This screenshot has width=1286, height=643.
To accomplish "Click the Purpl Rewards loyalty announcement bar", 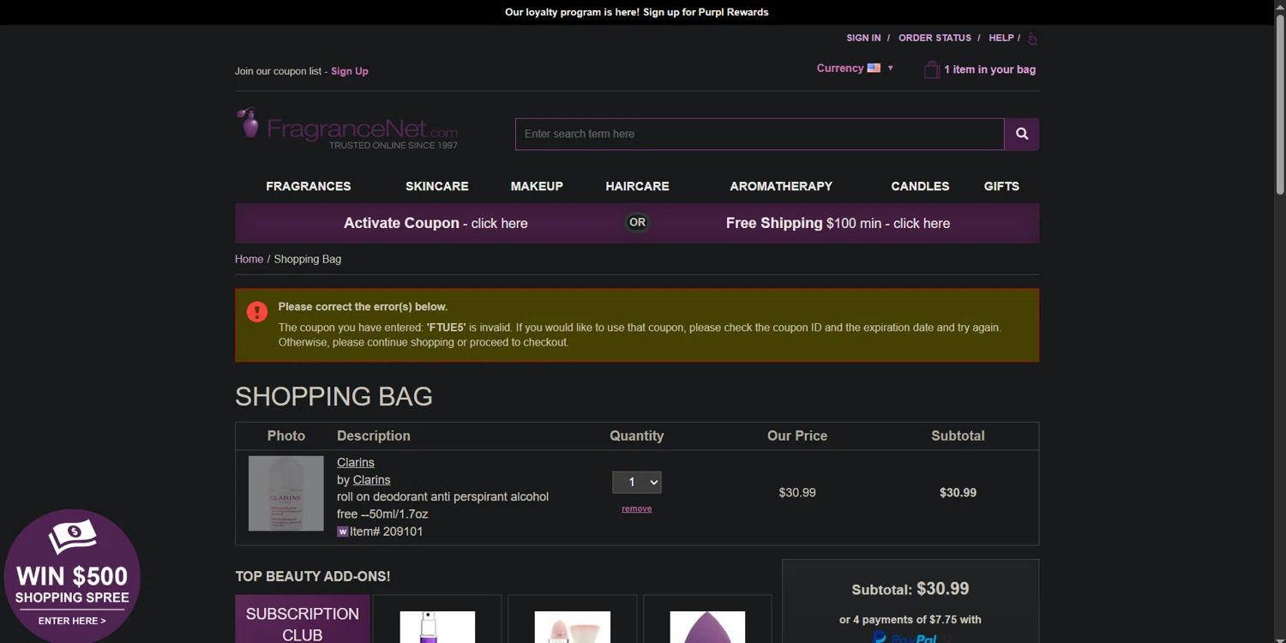I will [x=636, y=12].
